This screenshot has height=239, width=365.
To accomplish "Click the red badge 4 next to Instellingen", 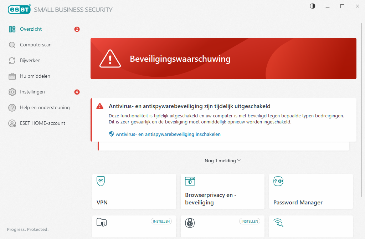I will 77,92.
